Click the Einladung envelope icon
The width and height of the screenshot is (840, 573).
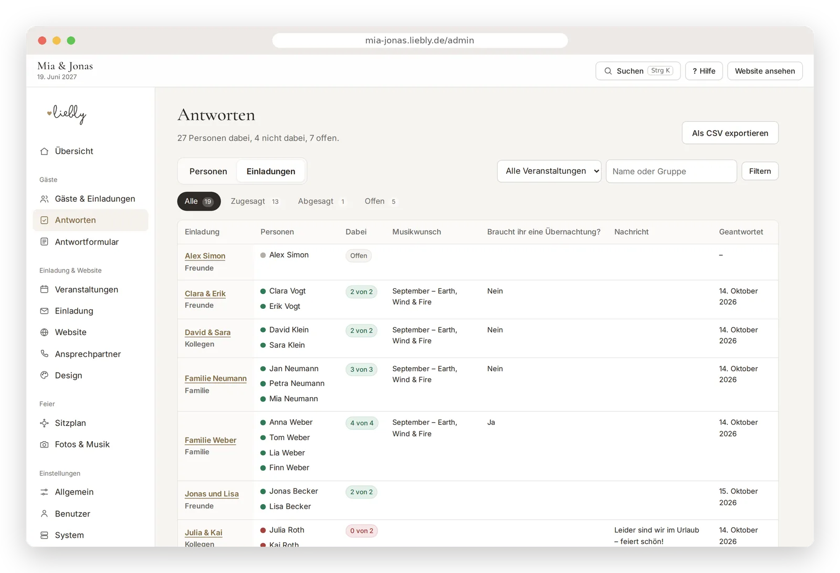click(45, 311)
